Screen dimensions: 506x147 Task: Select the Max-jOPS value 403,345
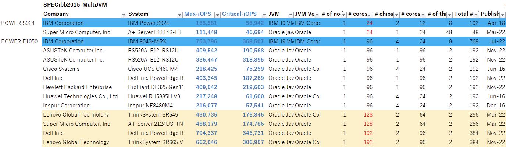coord(206,78)
